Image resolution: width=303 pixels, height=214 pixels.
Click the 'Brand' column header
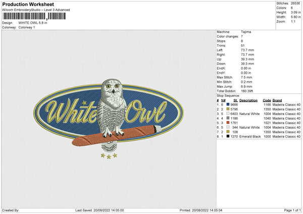coord(277,100)
